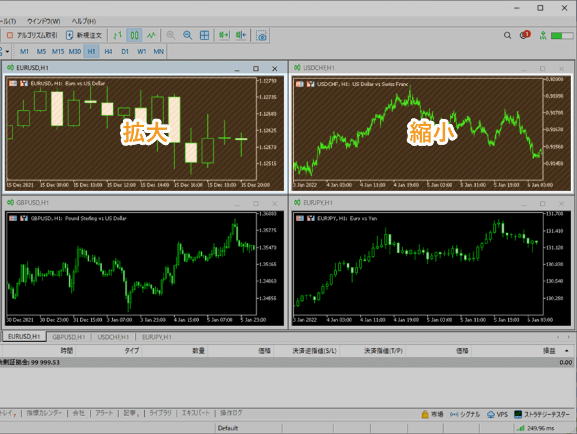Select the H4 timeframe

point(108,51)
